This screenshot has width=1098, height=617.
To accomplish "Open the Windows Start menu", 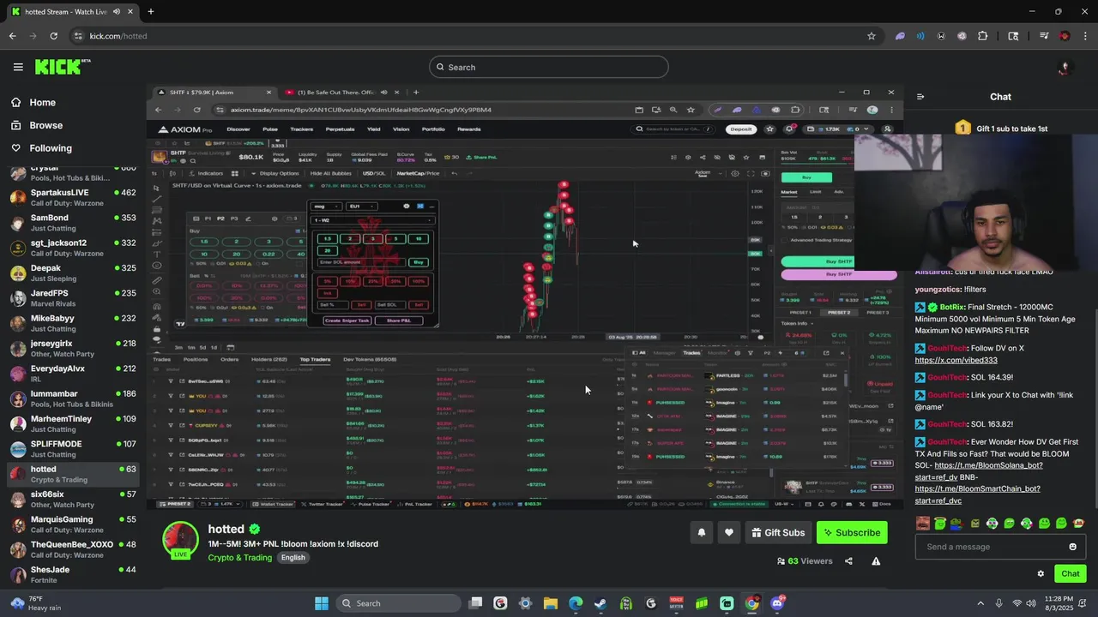I will click(322, 603).
